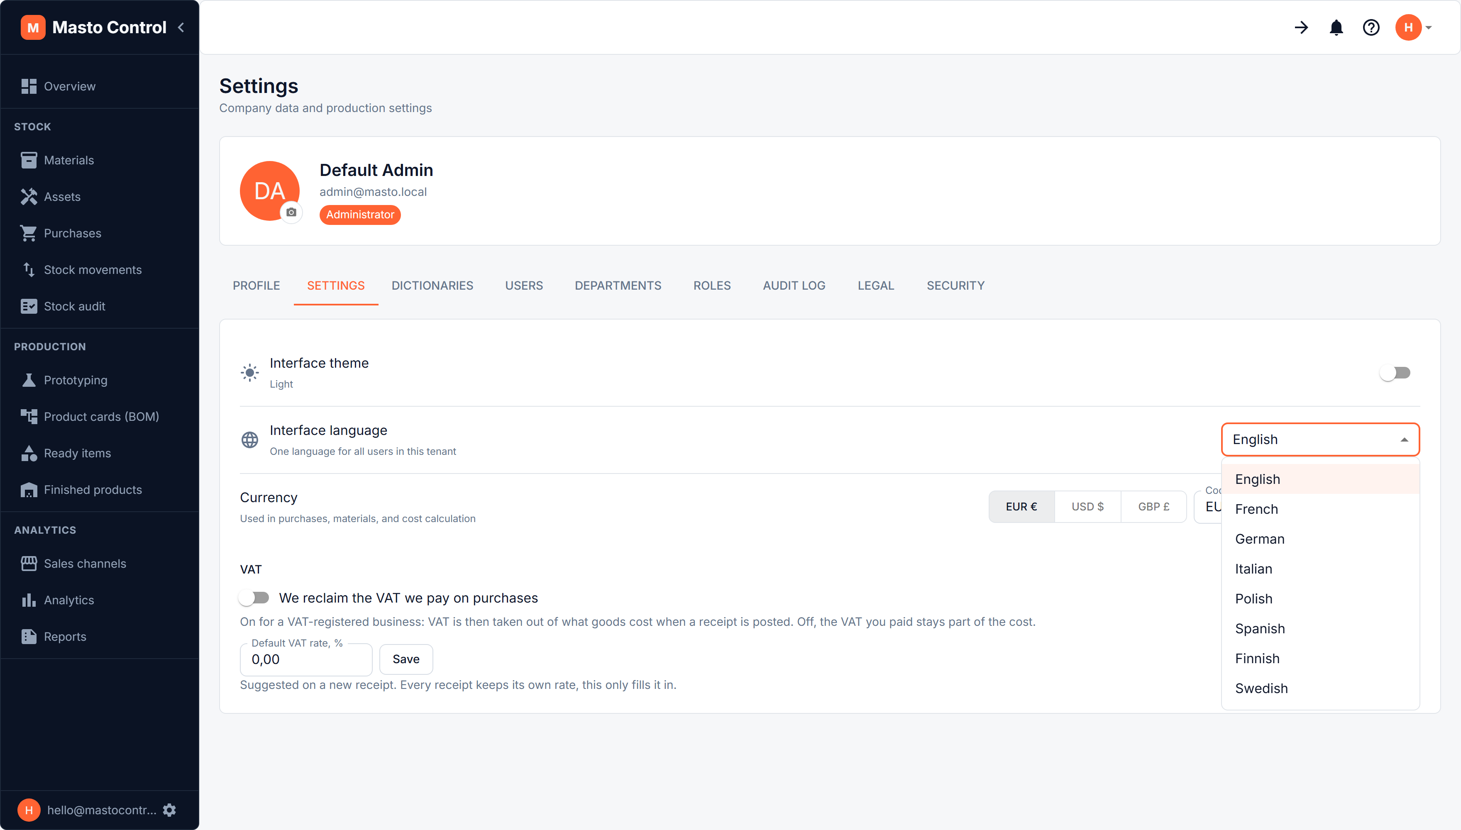This screenshot has width=1461, height=830.
Task: Click the settings gear at sidebar bottom
Action: [x=169, y=810]
